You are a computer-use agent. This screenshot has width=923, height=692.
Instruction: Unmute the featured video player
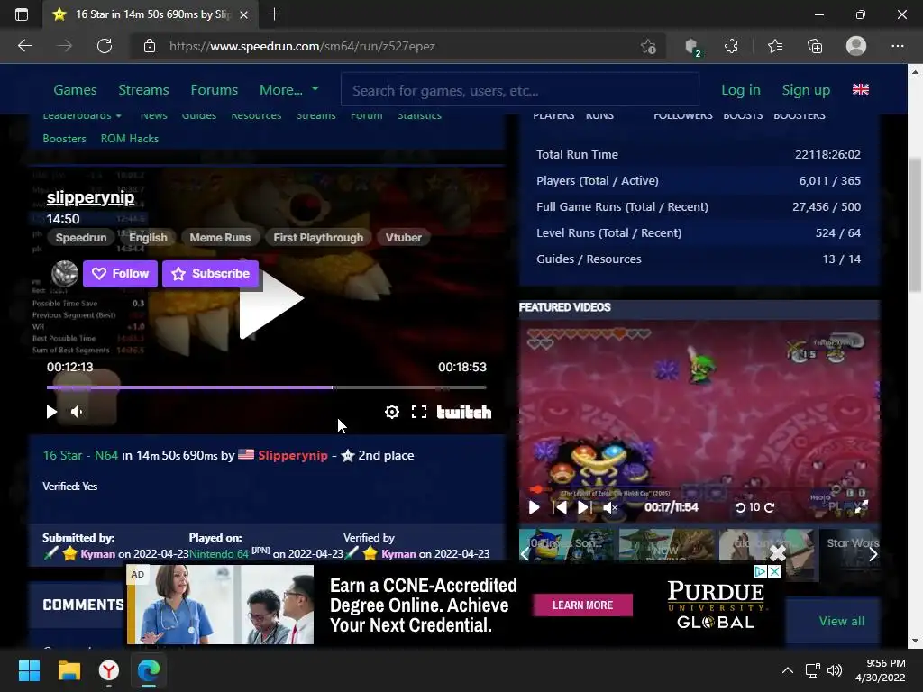610,507
